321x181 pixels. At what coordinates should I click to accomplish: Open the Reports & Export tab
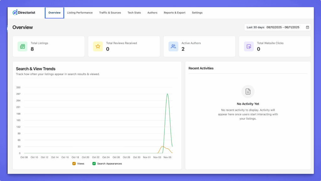pos(175,13)
